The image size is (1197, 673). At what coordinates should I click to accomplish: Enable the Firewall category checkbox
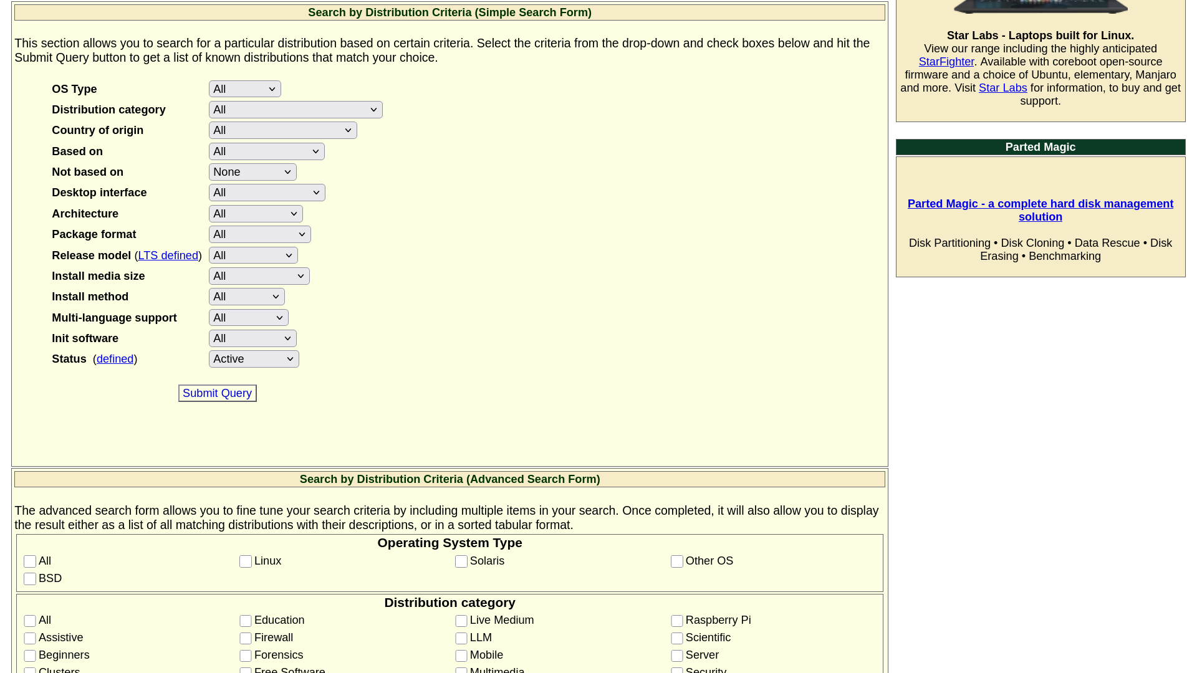coord(246,638)
